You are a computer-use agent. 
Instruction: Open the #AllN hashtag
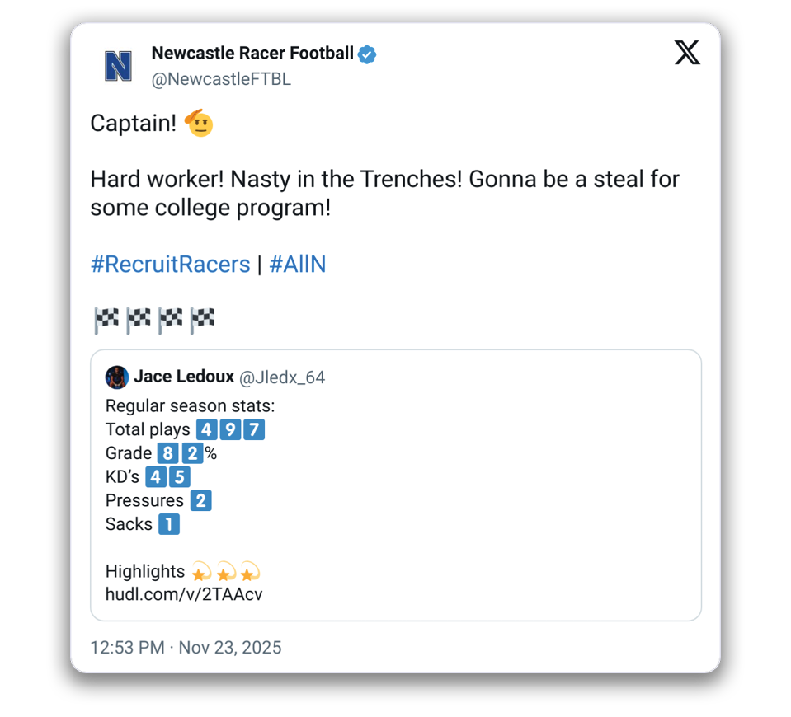pos(297,265)
